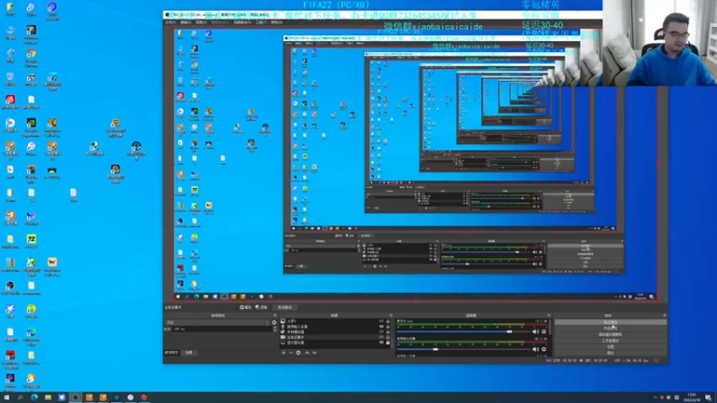
Task: Remove selected source with the minus icon
Action: [290, 353]
